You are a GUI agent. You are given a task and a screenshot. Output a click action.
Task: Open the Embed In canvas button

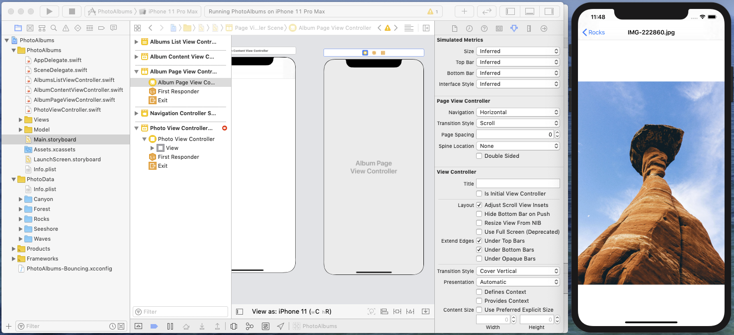coord(426,311)
